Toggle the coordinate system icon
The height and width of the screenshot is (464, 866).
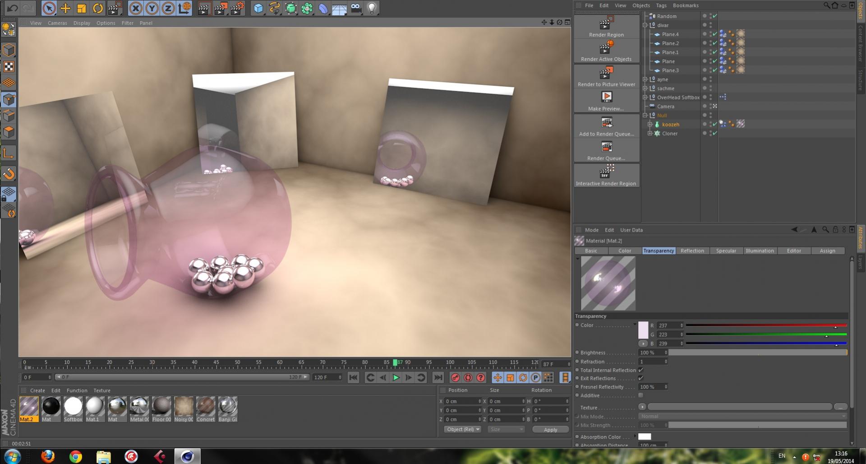click(x=184, y=8)
